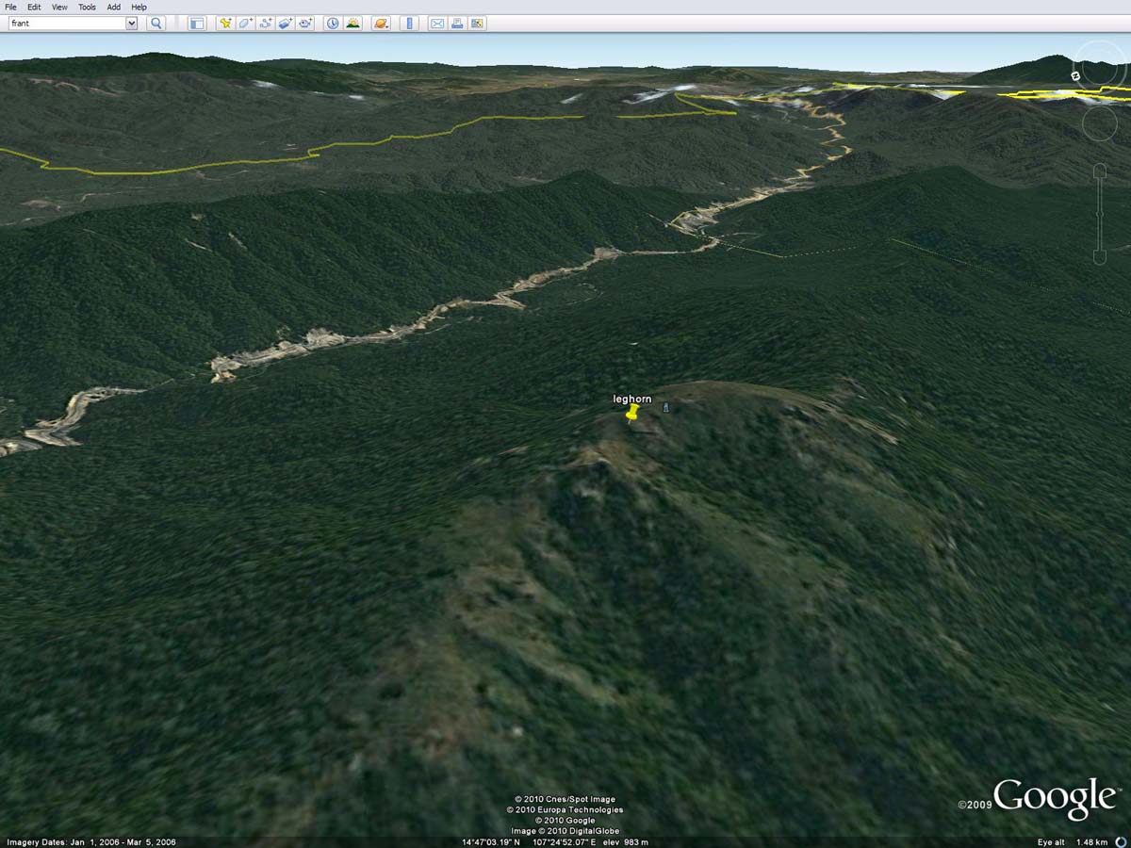Switch between Earth, Sky and planets icon
Screen dimensions: 1131x848
[x=381, y=23]
